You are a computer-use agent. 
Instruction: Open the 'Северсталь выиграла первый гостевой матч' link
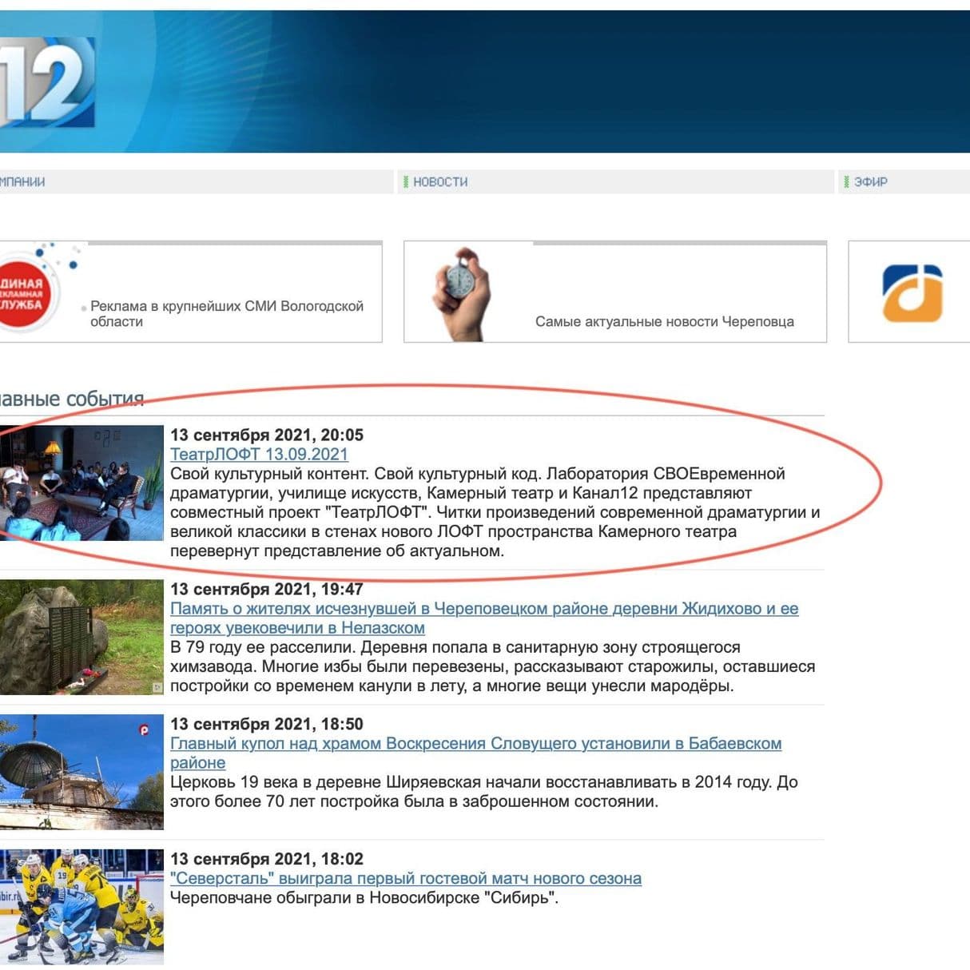(x=406, y=878)
